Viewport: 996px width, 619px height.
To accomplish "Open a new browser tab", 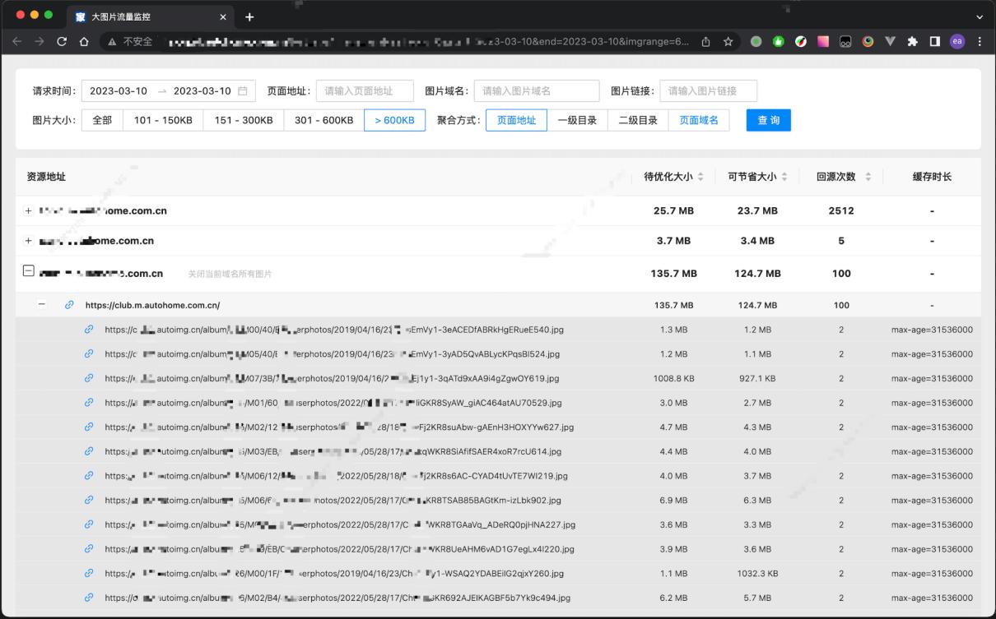I will (x=249, y=16).
